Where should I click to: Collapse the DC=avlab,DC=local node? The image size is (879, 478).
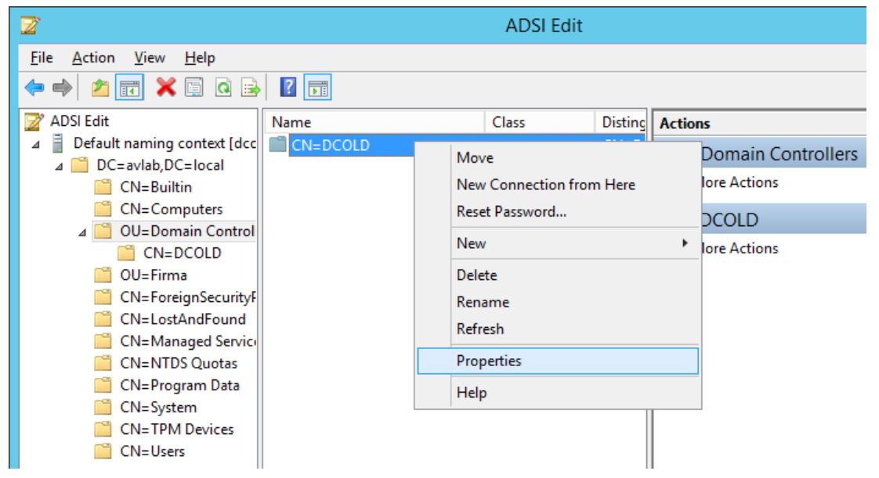point(59,166)
